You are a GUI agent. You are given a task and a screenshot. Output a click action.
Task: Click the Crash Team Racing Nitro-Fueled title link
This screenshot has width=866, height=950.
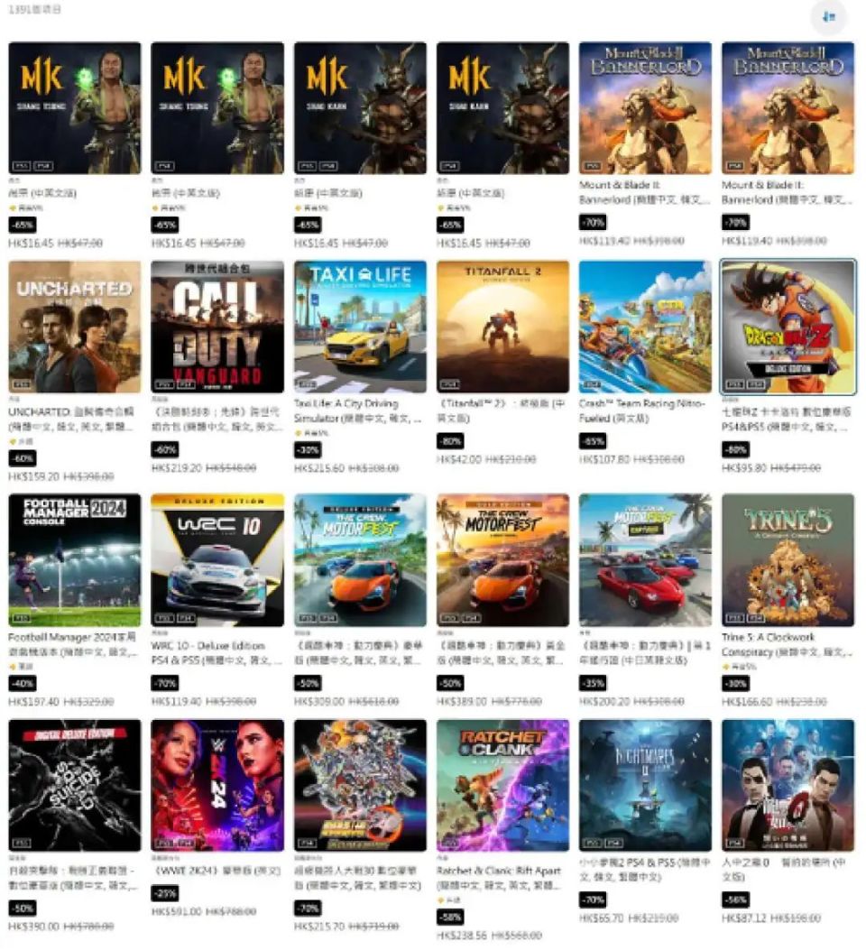point(641,410)
